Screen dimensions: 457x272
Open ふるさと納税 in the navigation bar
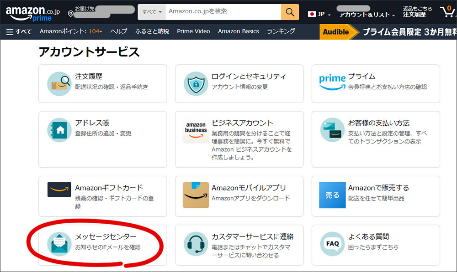(x=152, y=31)
